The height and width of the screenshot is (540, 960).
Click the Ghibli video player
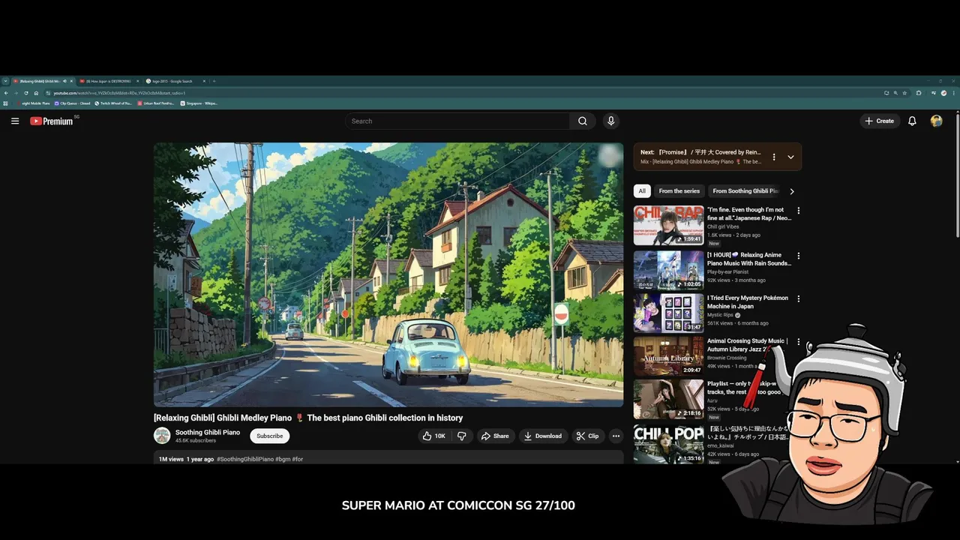[388, 274]
